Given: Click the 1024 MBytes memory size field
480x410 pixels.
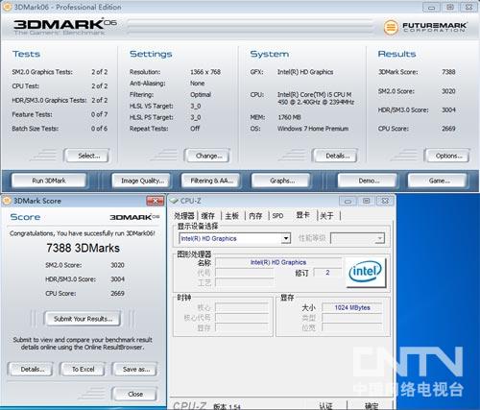Looking at the screenshot, I should pos(352,307).
